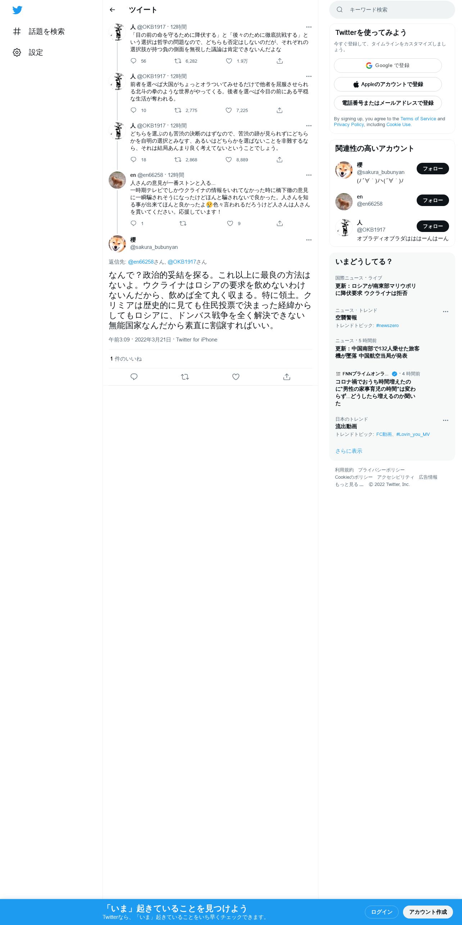Follow the @en66258 account
The height and width of the screenshot is (925, 462).
[432, 200]
